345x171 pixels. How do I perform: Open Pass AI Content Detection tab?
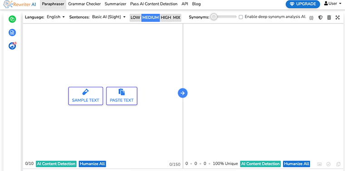(x=154, y=4)
